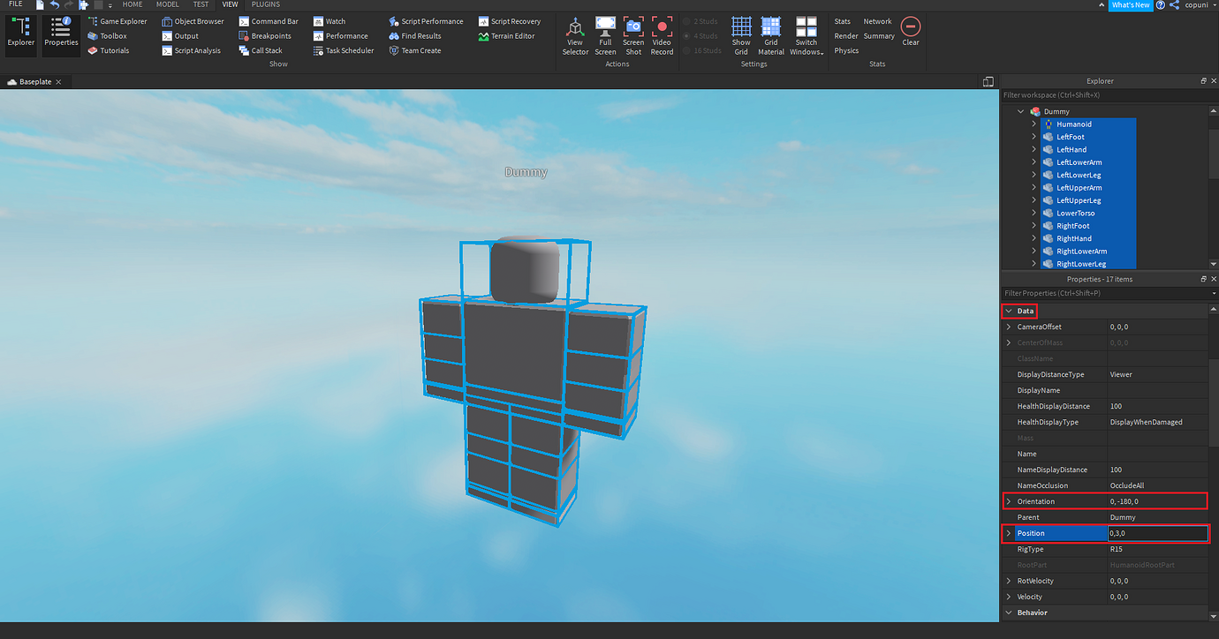Switch grid to Material view

coord(770,35)
